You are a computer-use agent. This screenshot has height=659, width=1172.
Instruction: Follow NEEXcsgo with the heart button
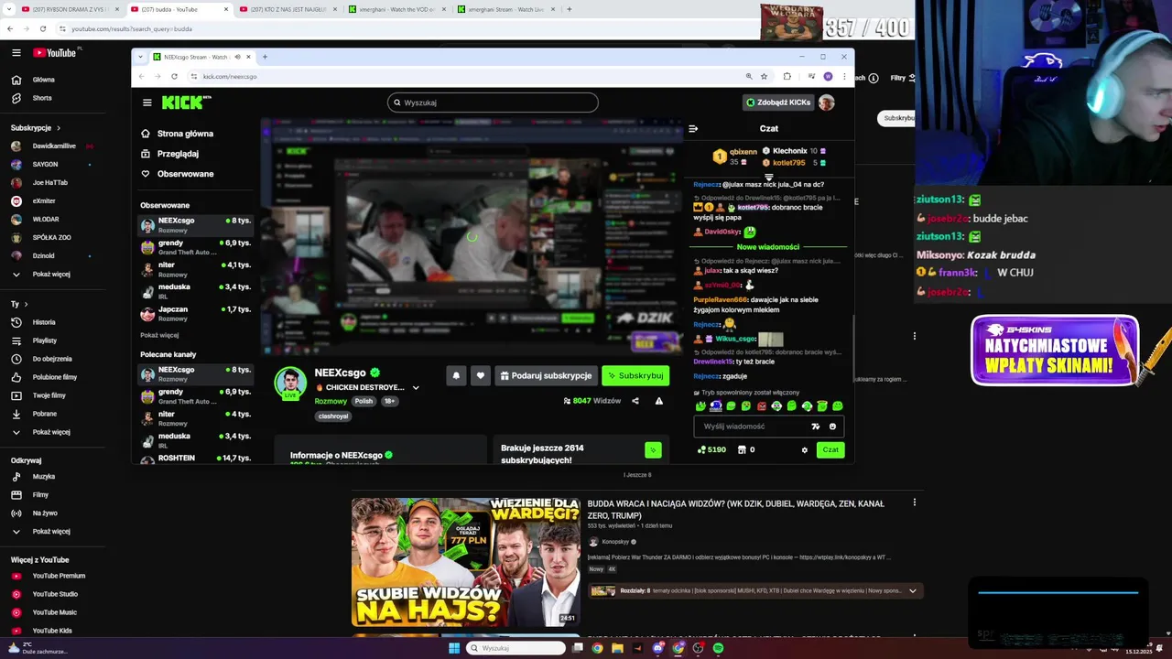pyautogui.click(x=480, y=375)
